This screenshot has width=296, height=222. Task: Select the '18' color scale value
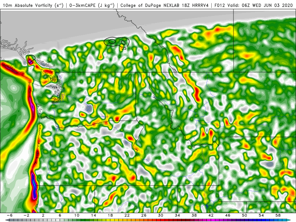pos(110,215)
